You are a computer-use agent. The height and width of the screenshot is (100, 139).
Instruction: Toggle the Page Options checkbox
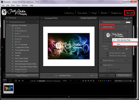click(x=101, y=65)
